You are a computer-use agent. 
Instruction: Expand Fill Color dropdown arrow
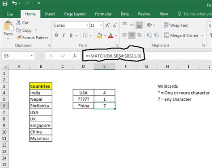point(105,35)
